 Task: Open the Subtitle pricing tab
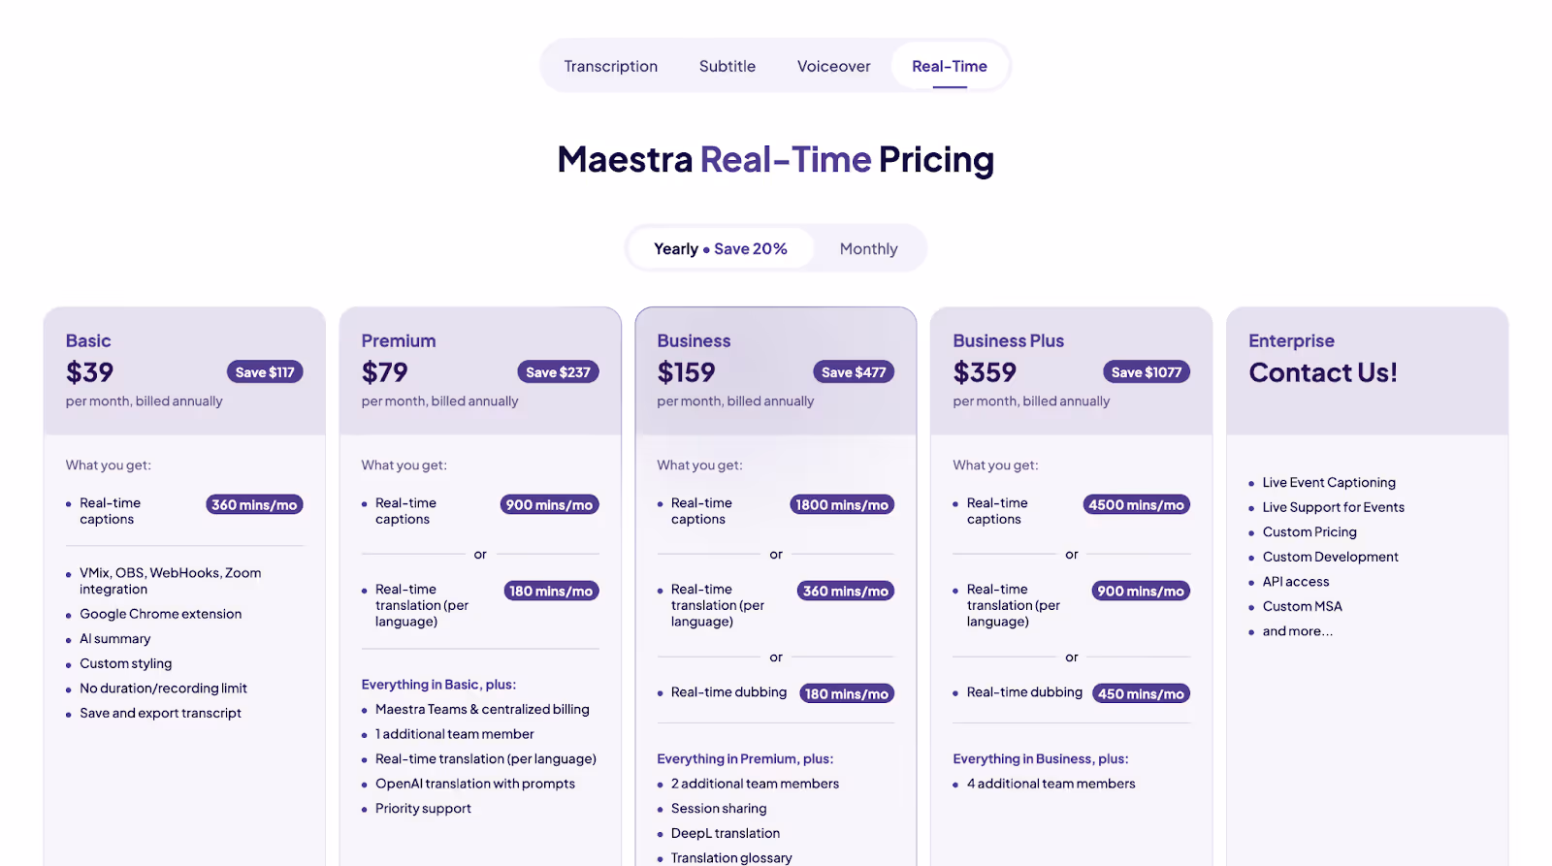(x=727, y=66)
